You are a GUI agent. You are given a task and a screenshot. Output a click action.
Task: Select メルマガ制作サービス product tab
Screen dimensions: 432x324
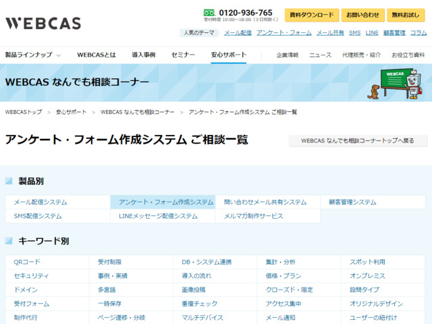click(268, 216)
